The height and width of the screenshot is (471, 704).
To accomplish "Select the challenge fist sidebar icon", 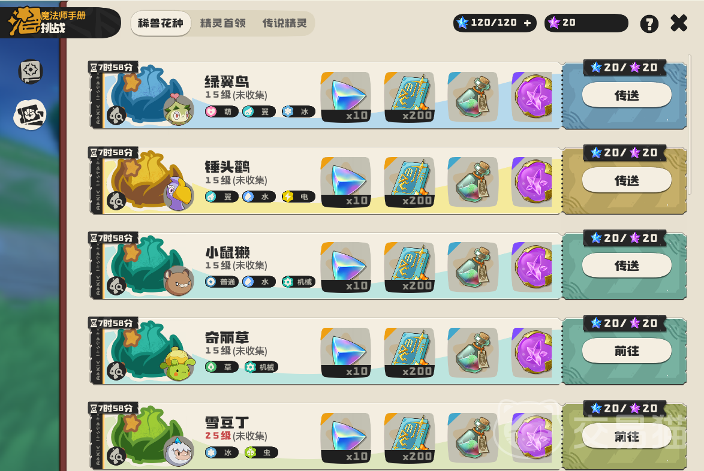I will pos(29,115).
